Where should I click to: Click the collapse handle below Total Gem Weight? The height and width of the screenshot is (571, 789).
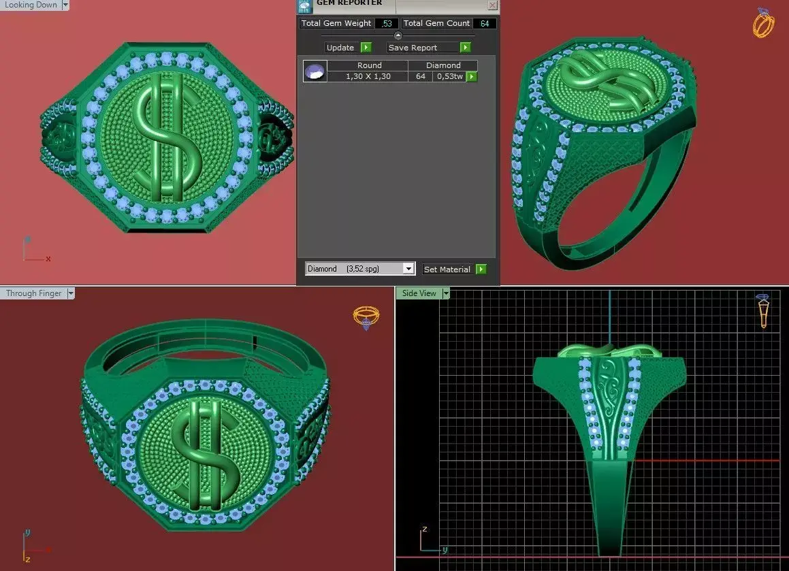click(398, 35)
